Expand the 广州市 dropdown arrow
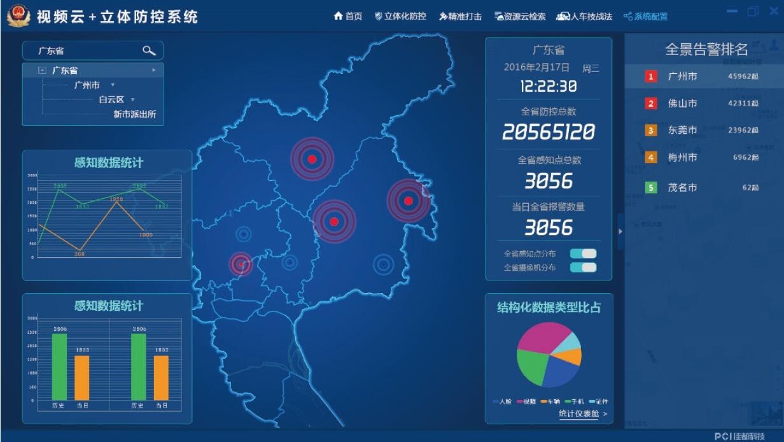This screenshot has height=442, width=784. [x=113, y=85]
